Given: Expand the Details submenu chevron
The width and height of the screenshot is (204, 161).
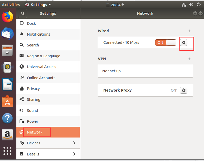Looking at the screenshot, I should tap(74, 154).
